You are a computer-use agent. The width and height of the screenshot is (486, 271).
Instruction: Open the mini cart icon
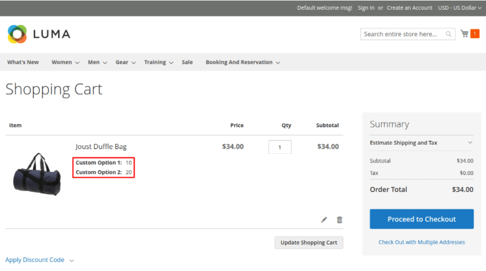coord(464,33)
